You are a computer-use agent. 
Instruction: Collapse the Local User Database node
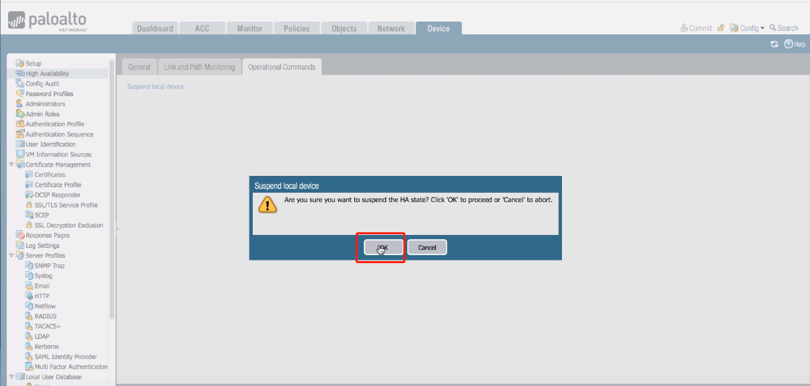coord(11,377)
